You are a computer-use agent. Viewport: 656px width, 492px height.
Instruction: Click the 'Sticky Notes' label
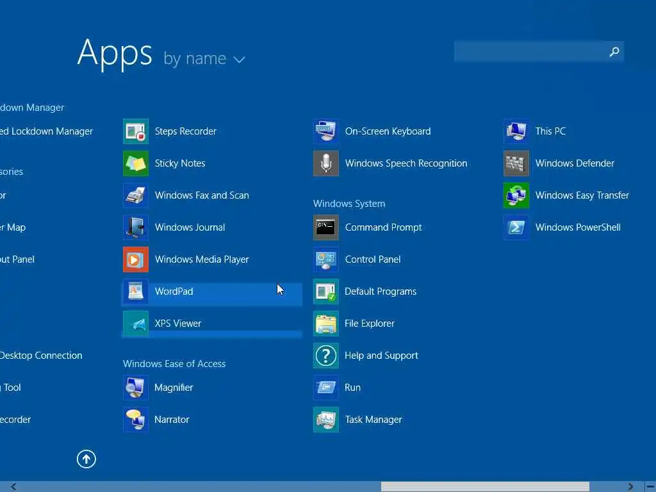click(x=180, y=163)
